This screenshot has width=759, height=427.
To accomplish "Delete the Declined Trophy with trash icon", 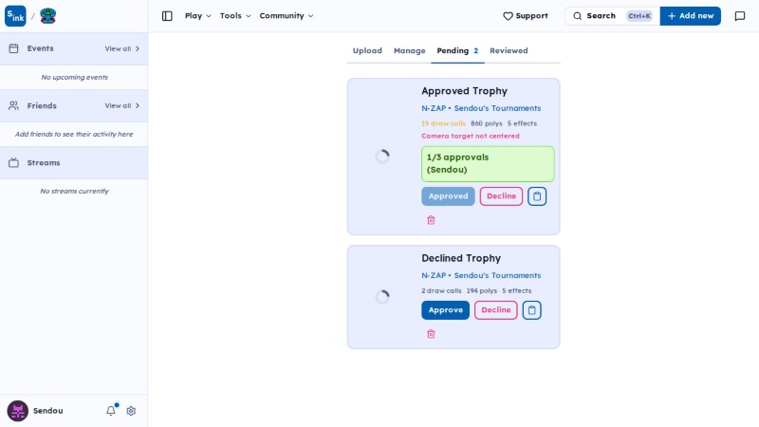I will point(431,334).
